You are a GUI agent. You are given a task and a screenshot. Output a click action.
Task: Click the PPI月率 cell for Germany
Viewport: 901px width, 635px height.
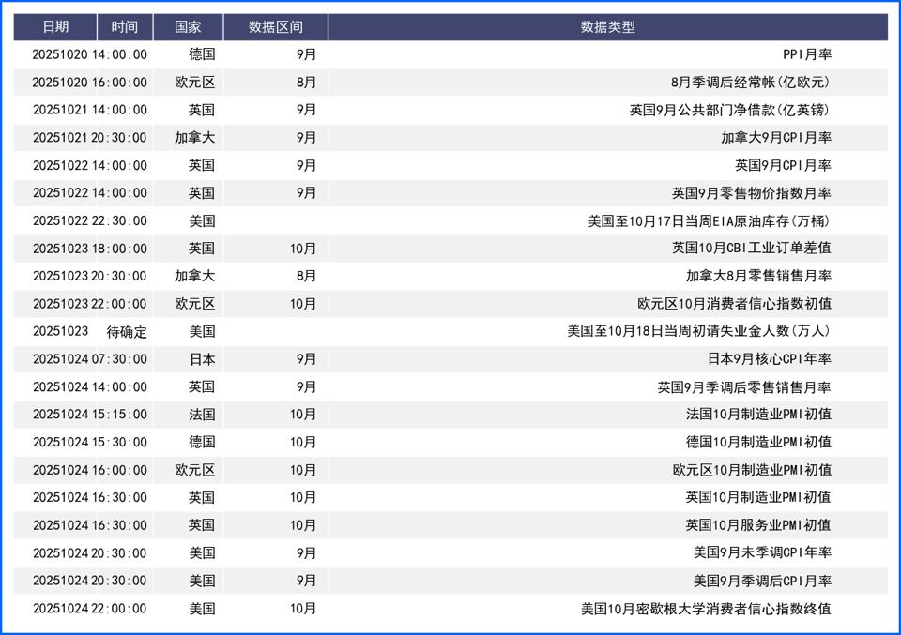click(806, 54)
